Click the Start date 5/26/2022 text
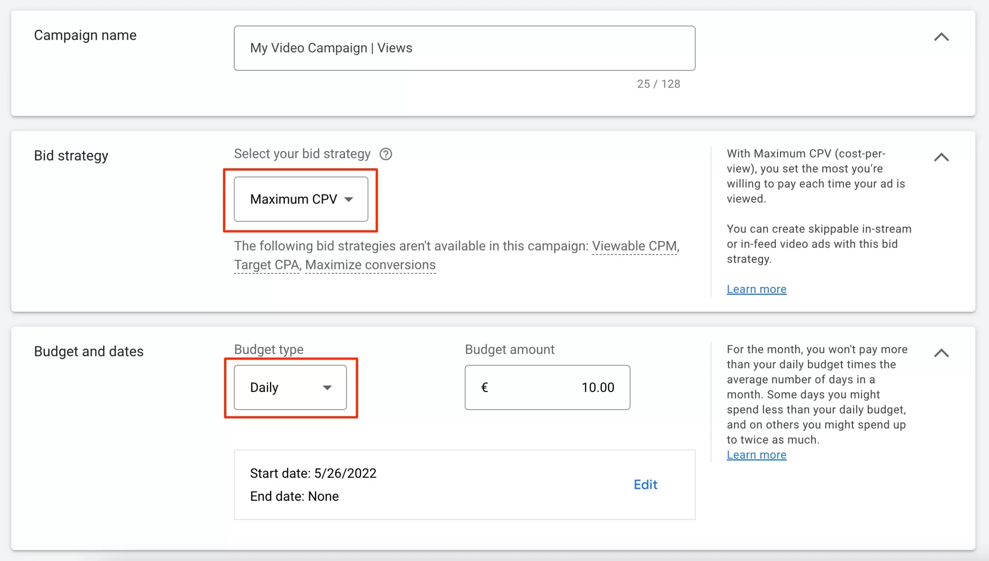989x561 pixels. pos(313,473)
